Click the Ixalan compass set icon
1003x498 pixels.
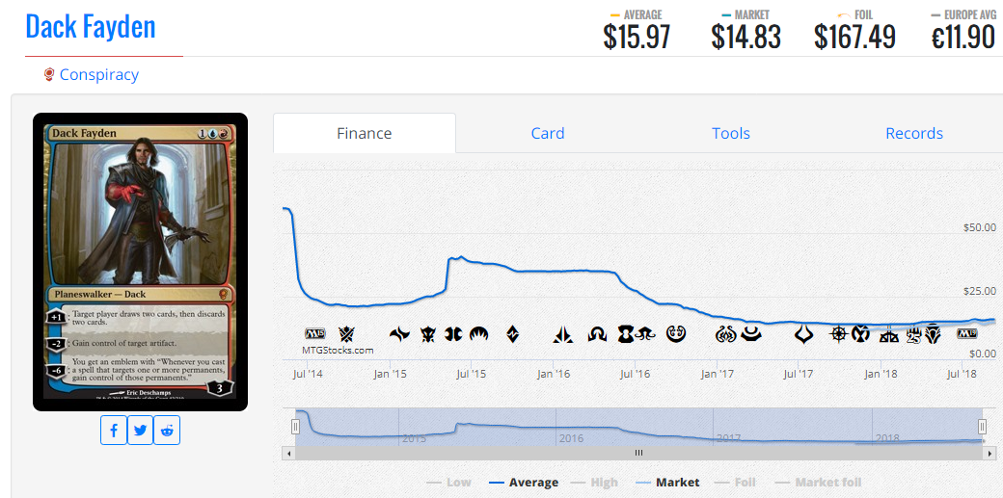(x=838, y=333)
